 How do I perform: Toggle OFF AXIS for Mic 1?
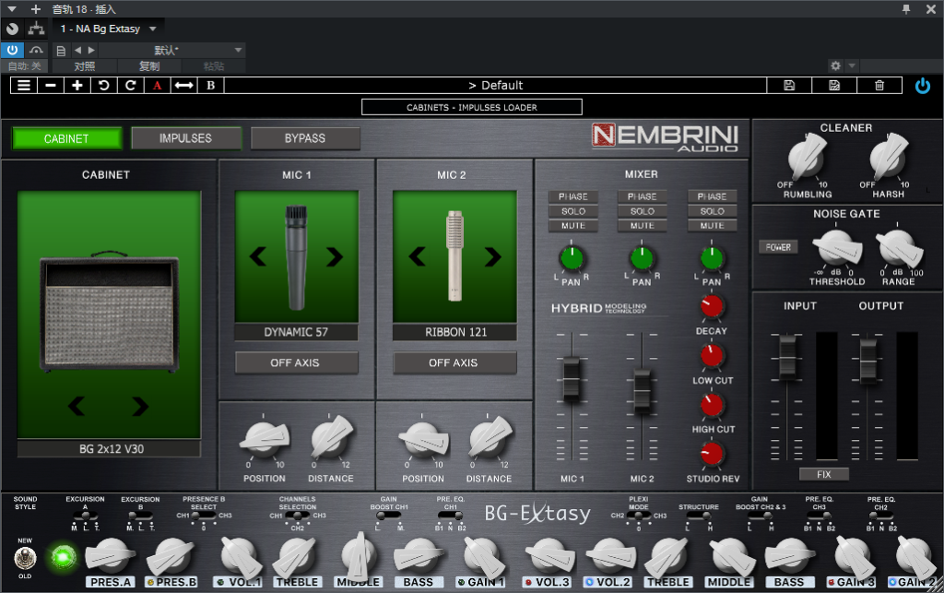pyautogui.click(x=295, y=363)
